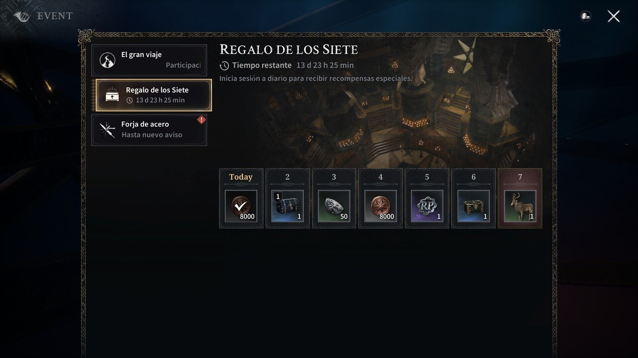Click today's claimed 8000 copper coin reward

click(x=241, y=206)
